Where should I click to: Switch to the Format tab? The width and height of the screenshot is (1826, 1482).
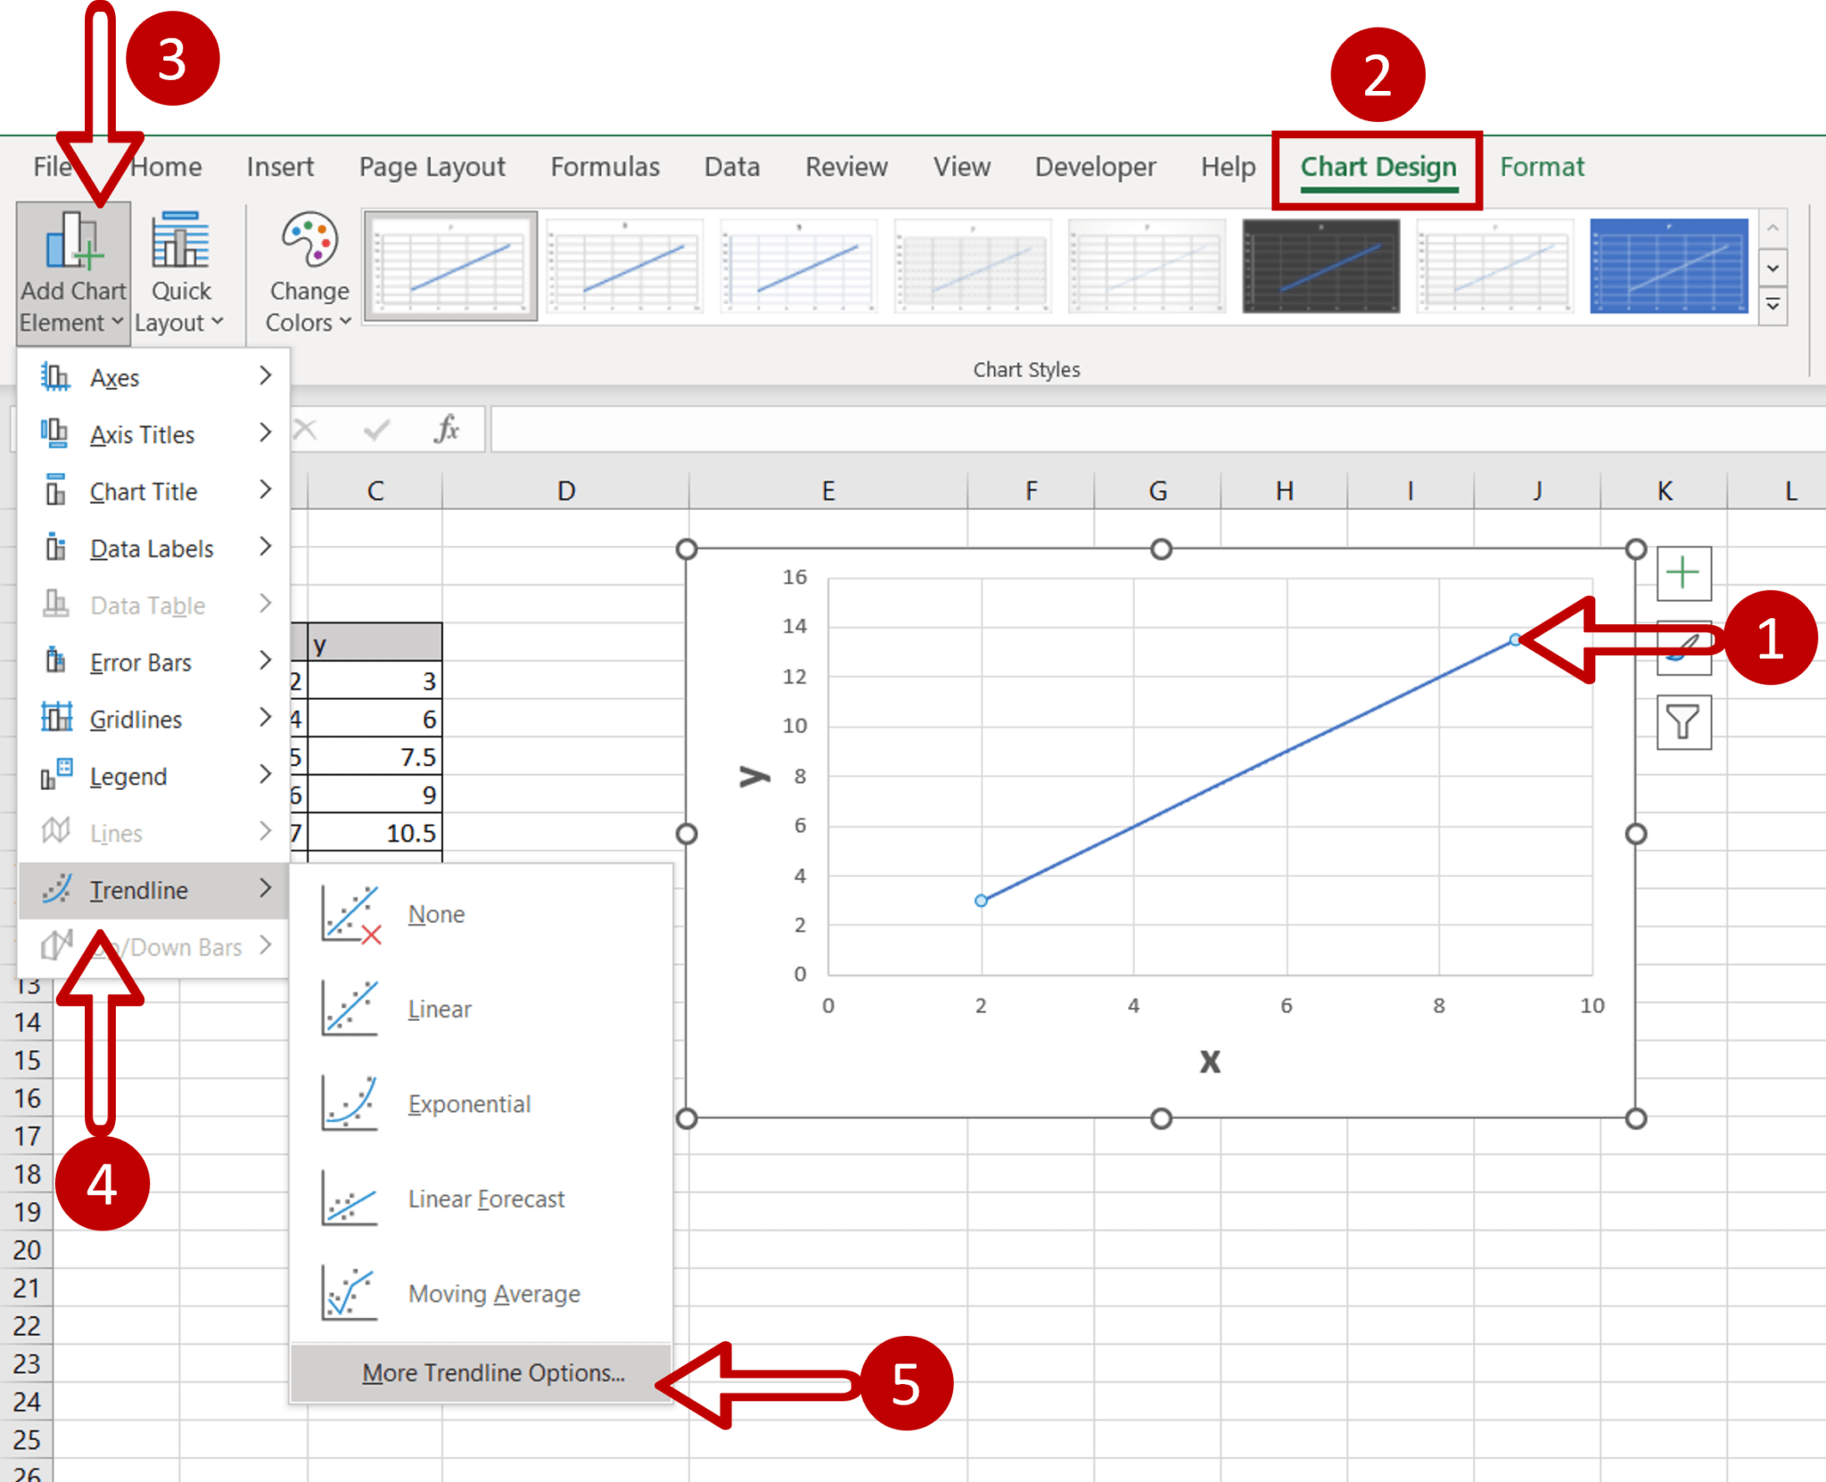pyautogui.click(x=1541, y=167)
